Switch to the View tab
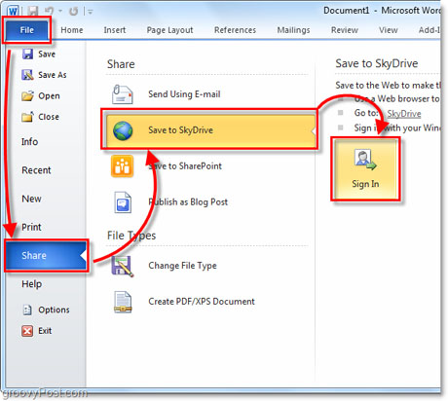The height and width of the screenshot is (401, 448). [389, 30]
